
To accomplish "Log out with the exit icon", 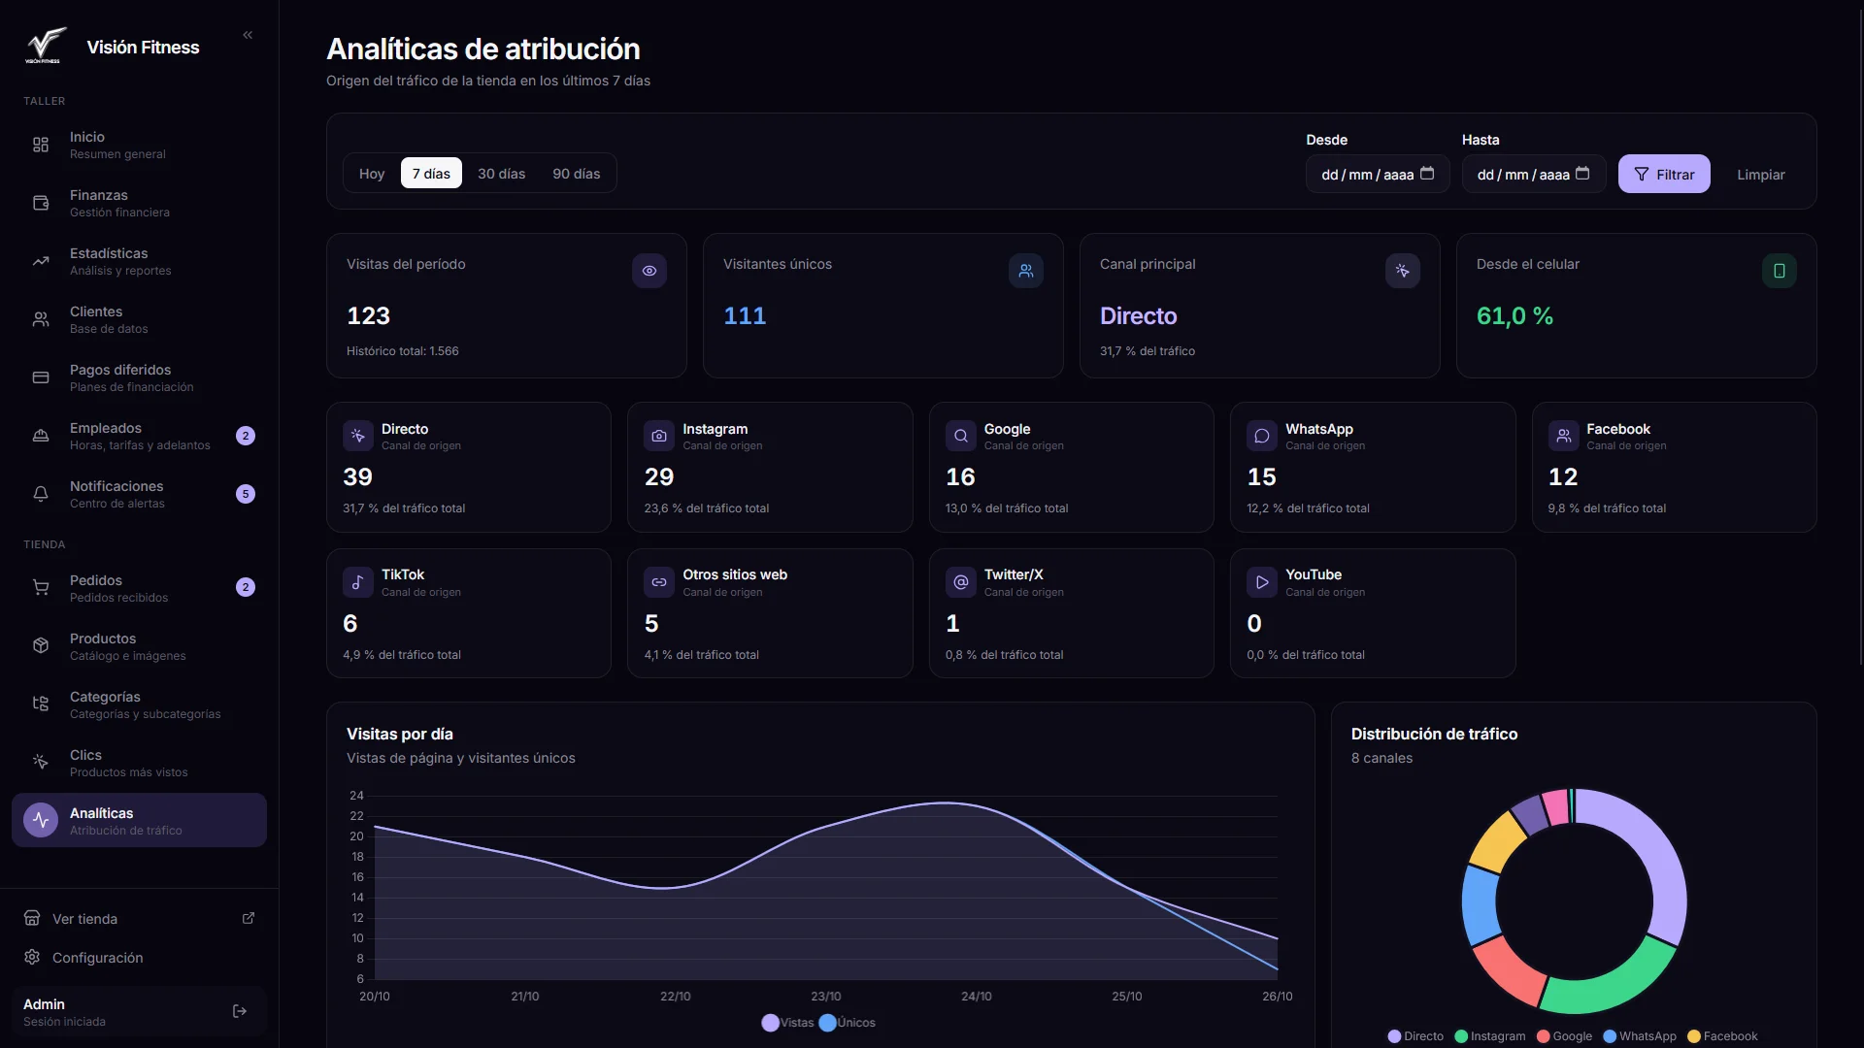I will tap(240, 1011).
